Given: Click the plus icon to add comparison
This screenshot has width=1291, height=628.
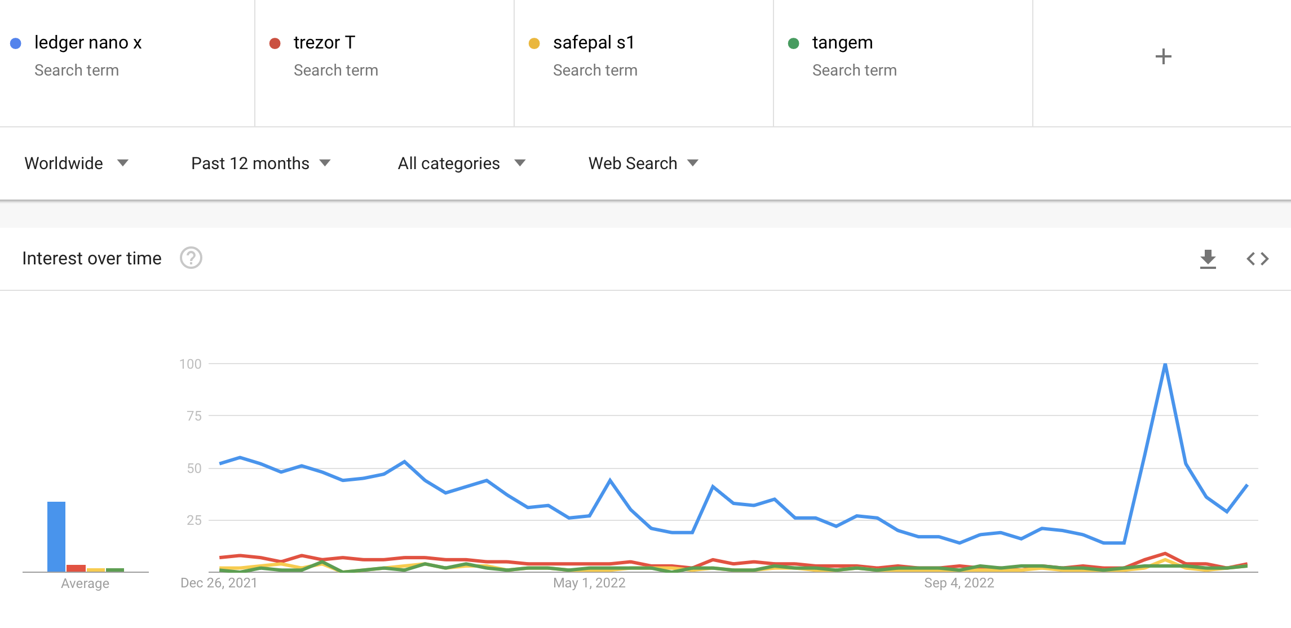Looking at the screenshot, I should 1163,56.
